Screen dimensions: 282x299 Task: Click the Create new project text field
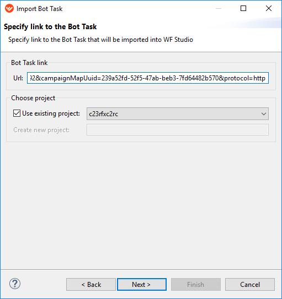(178, 129)
